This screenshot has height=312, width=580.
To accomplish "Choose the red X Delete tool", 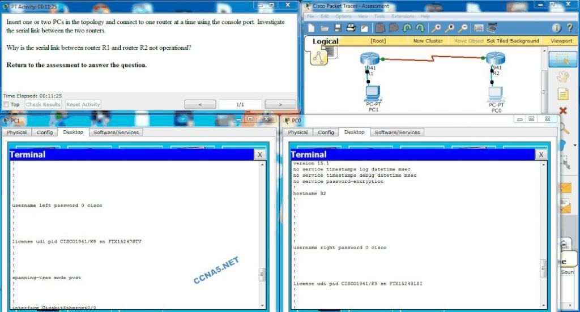I will pos(562,110).
